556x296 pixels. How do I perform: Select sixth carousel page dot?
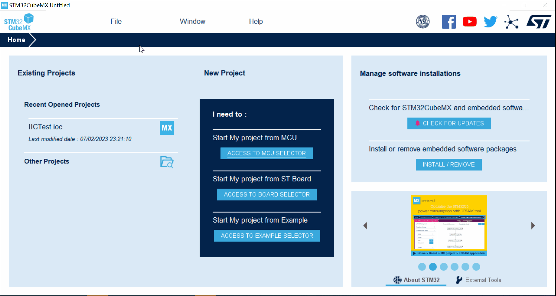476,267
